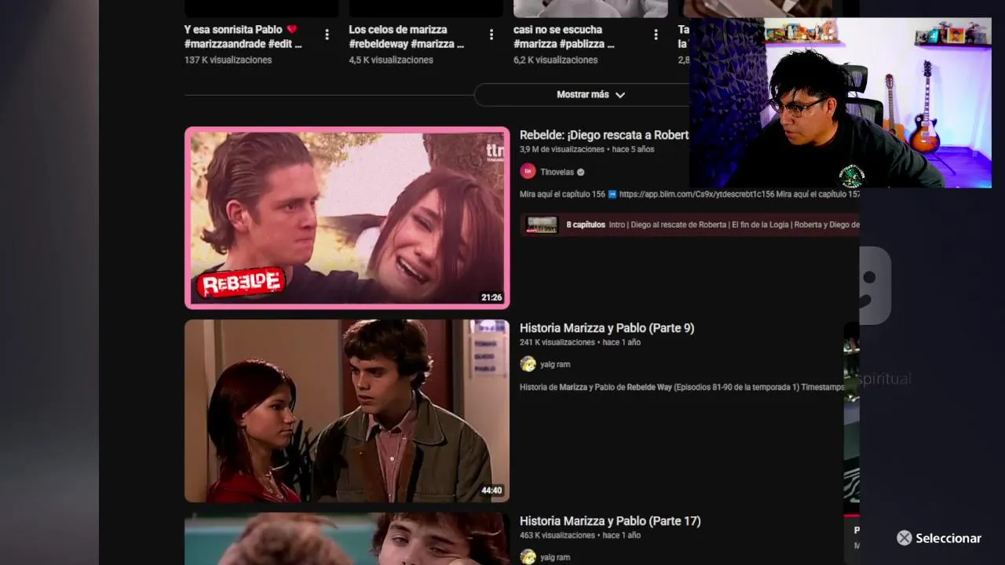This screenshot has width=1005, height=565.
Task: Click the streamer webcam overlay
Action: 840,103
